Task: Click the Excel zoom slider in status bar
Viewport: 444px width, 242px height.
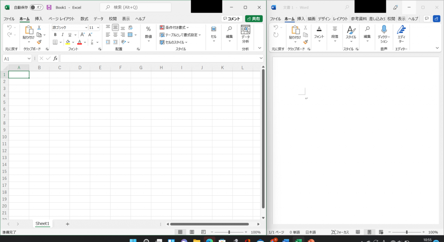Action: (x=229, y=232)
